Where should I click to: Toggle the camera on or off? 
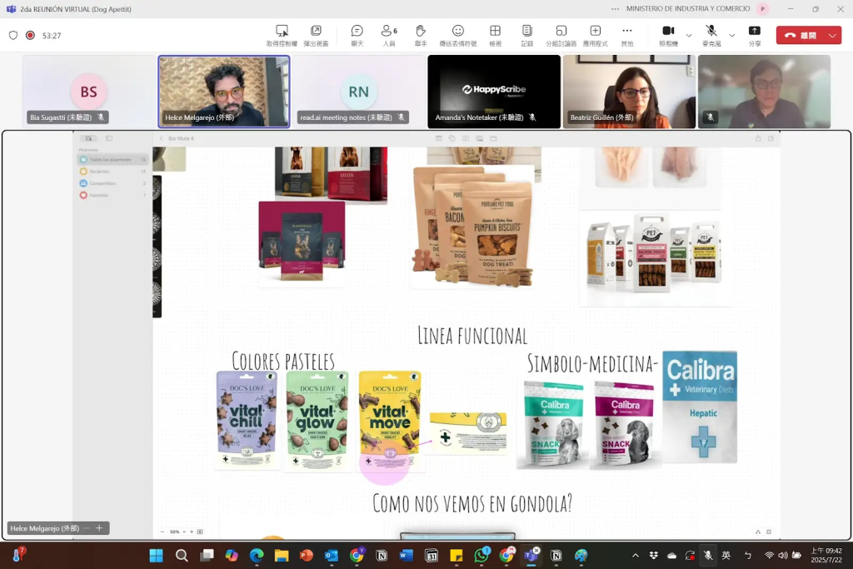click(667, 35)
